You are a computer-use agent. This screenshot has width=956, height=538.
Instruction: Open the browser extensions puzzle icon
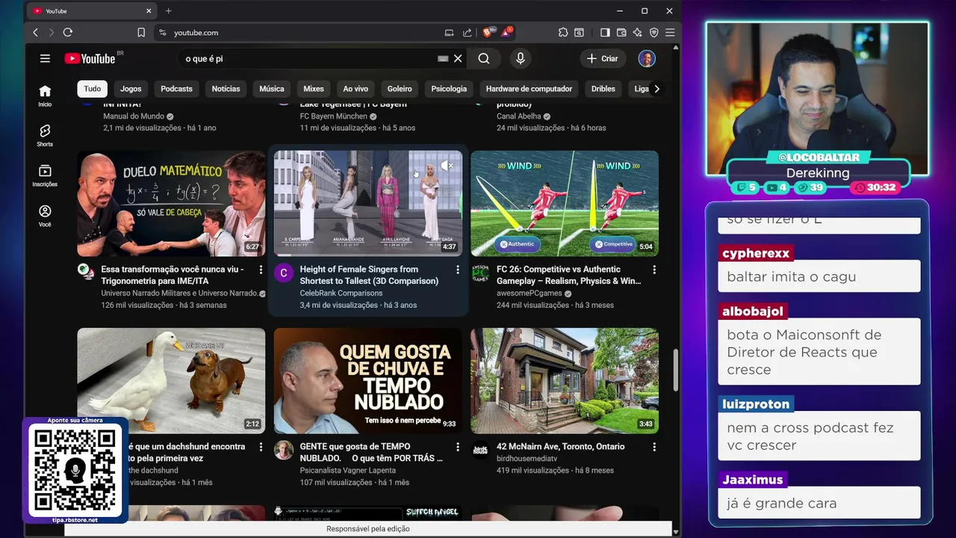563,32
